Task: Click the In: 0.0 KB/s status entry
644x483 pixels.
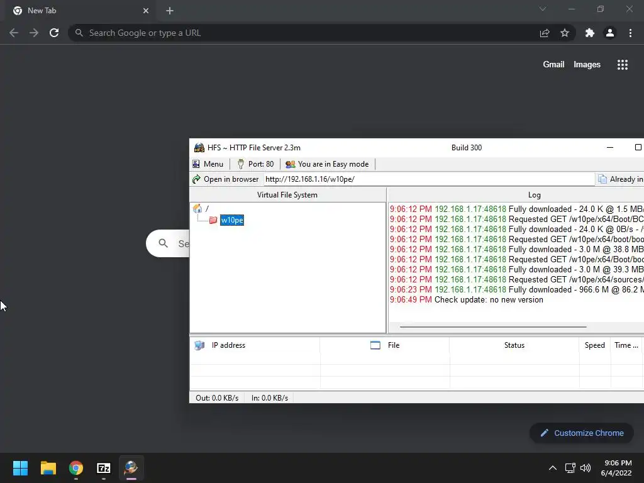Action: pos(270,398)
